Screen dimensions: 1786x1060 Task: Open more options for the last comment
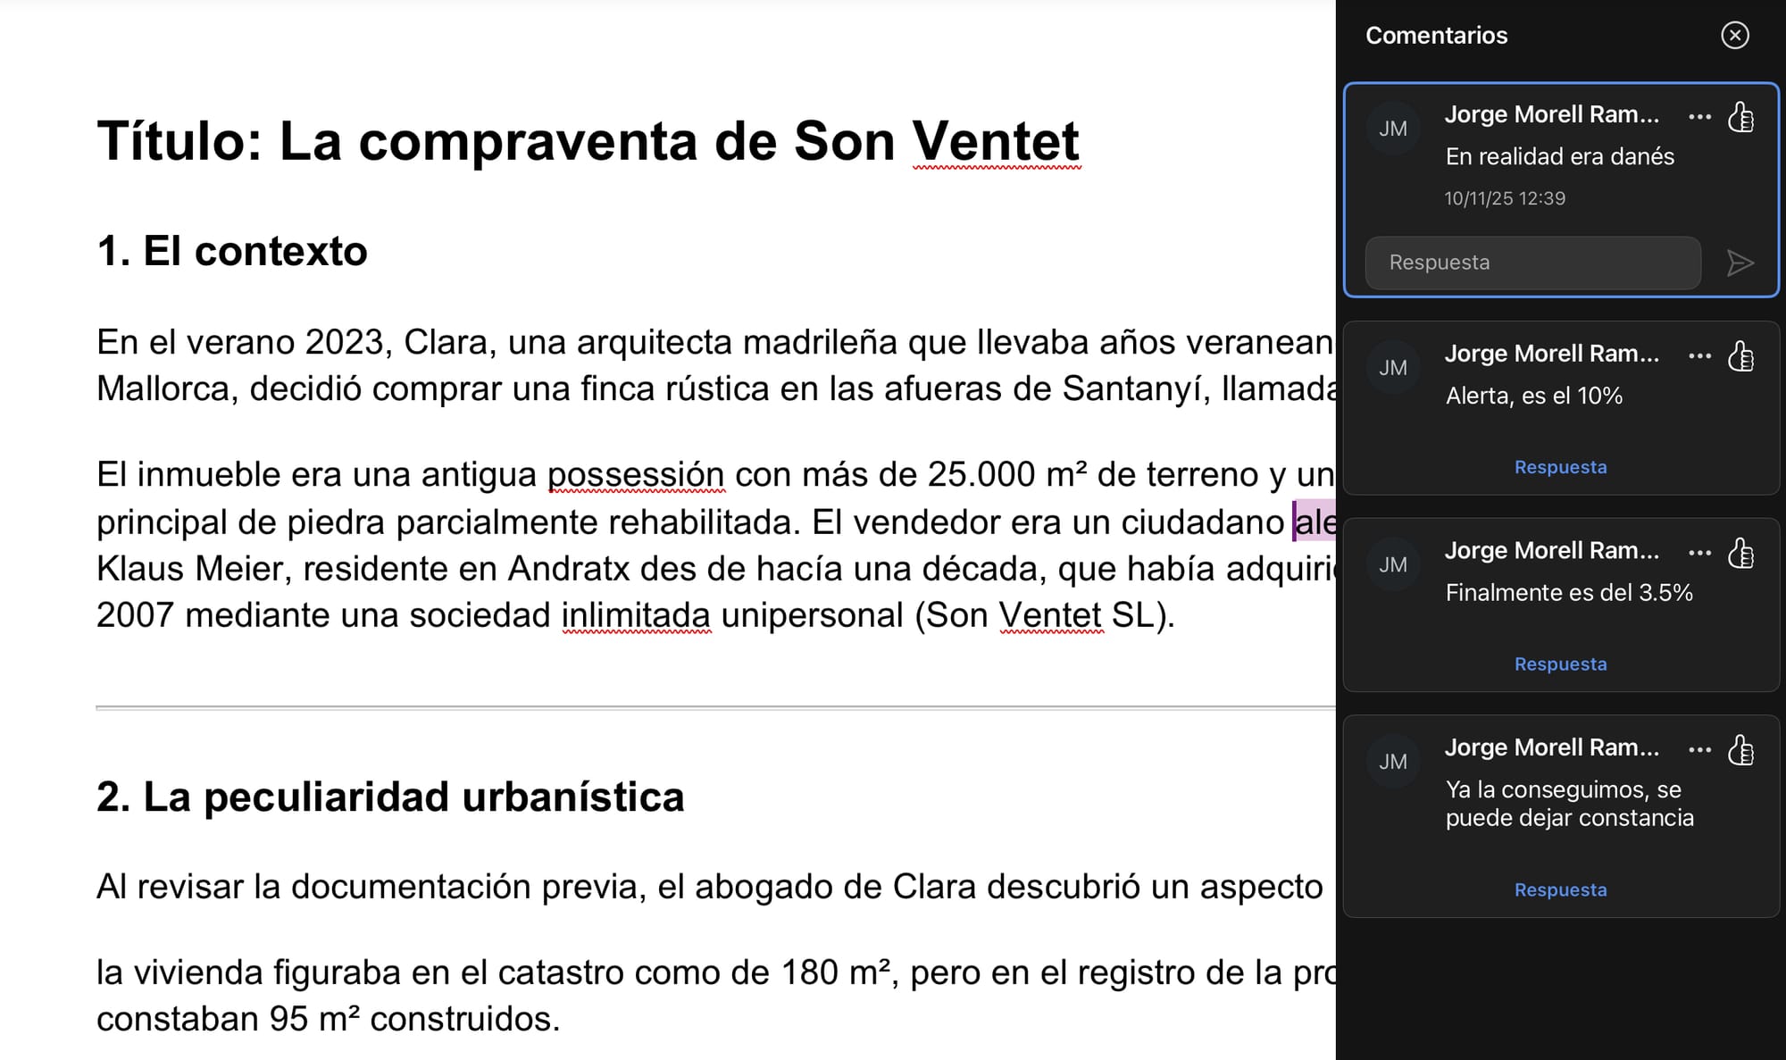tap(1699, 750)
